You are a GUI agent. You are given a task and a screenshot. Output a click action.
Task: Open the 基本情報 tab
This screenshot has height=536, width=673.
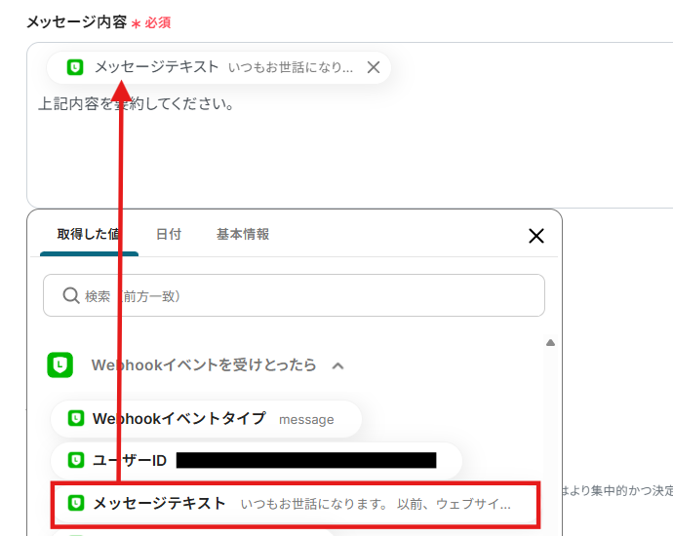pos(243,234)
